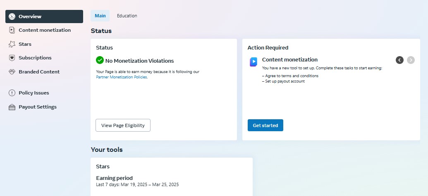Click the Subscriptions shield icon in sidebar

(x=12, y=58)
